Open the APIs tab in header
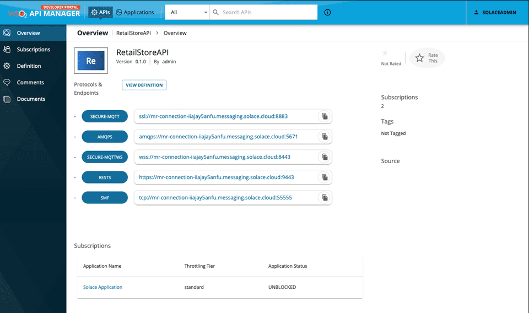Screen dimensions: 529x313 100,12
